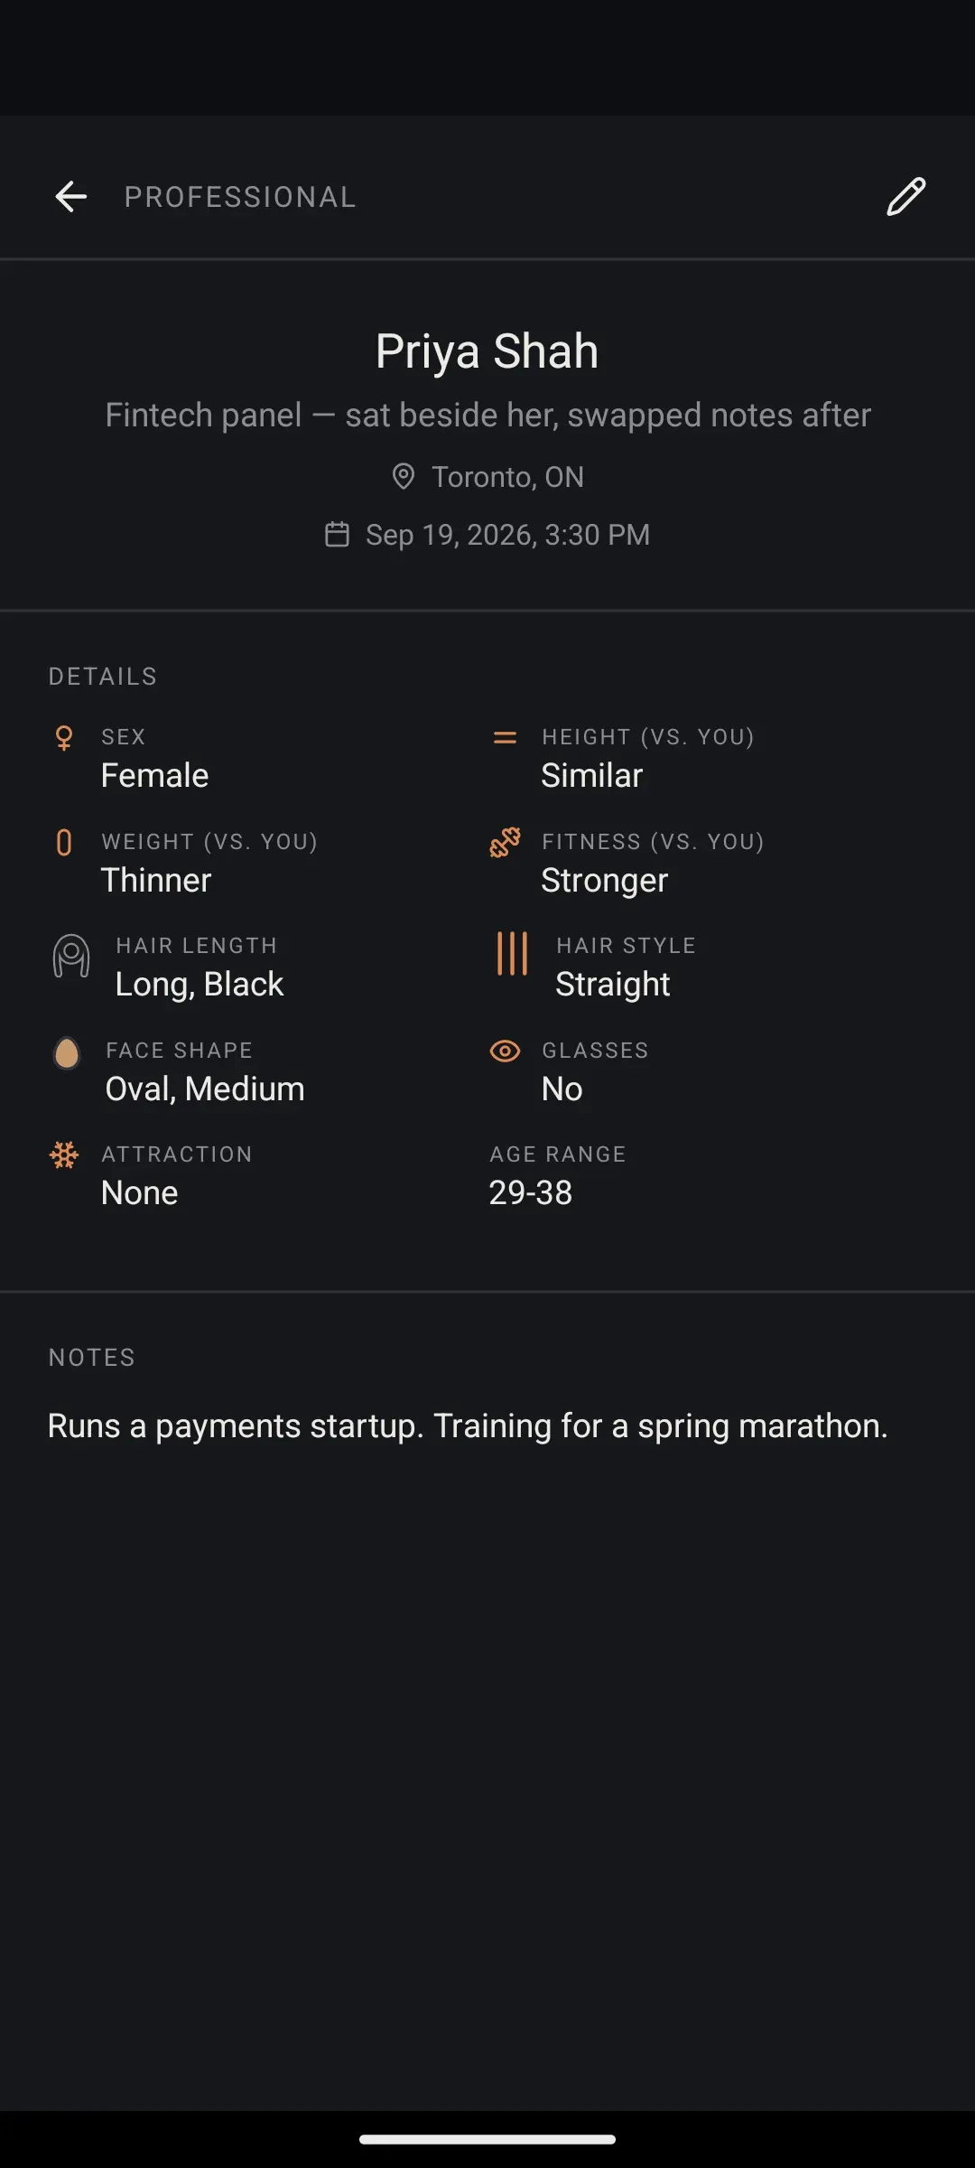Tap the location pin icon
The width and height of the screenshot is (975, 2168).
(x=404, y=476)
